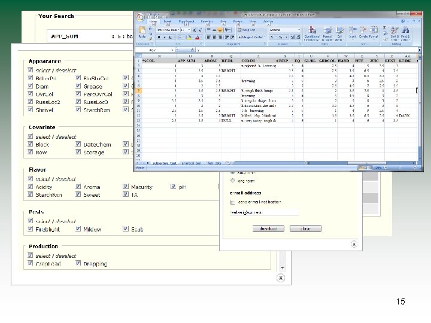
Task: Click the e-mail address input field
Action: (x=264, y=212)
